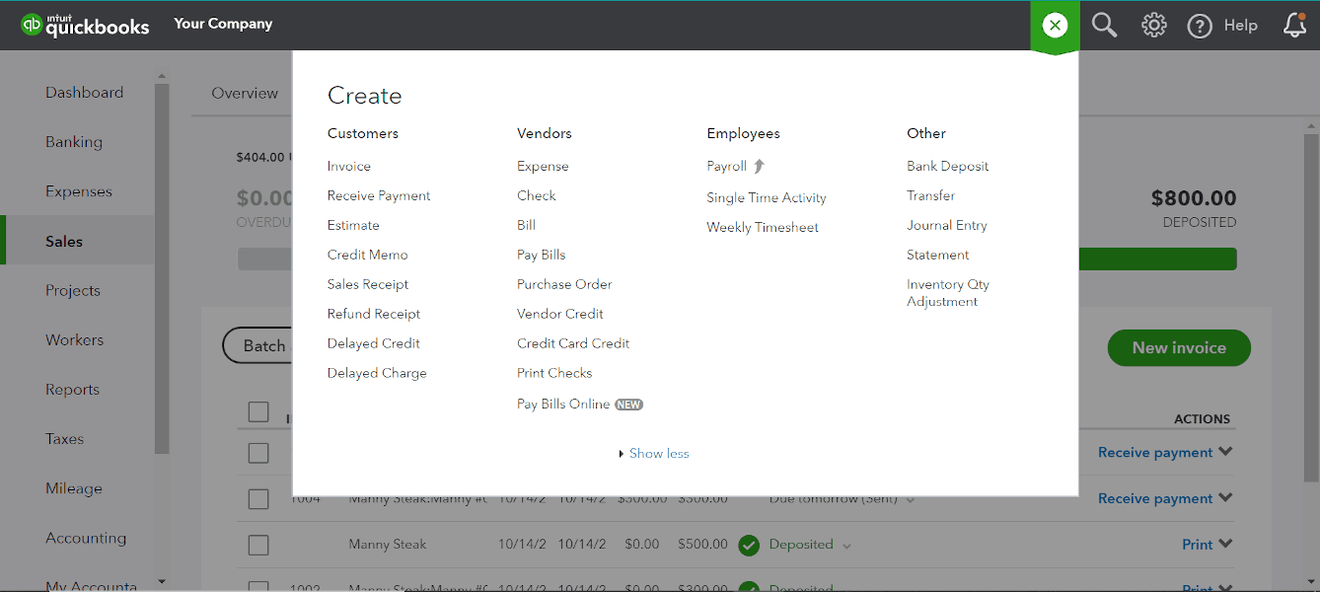Choose Journal Entry under Other

coord(947,226)
